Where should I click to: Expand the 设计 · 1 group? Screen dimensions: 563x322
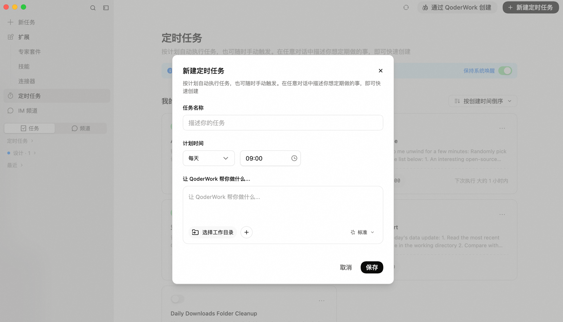(22, 153)
